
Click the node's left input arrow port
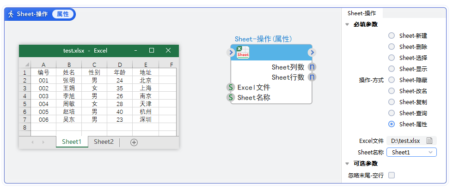[x=232, y=53]
